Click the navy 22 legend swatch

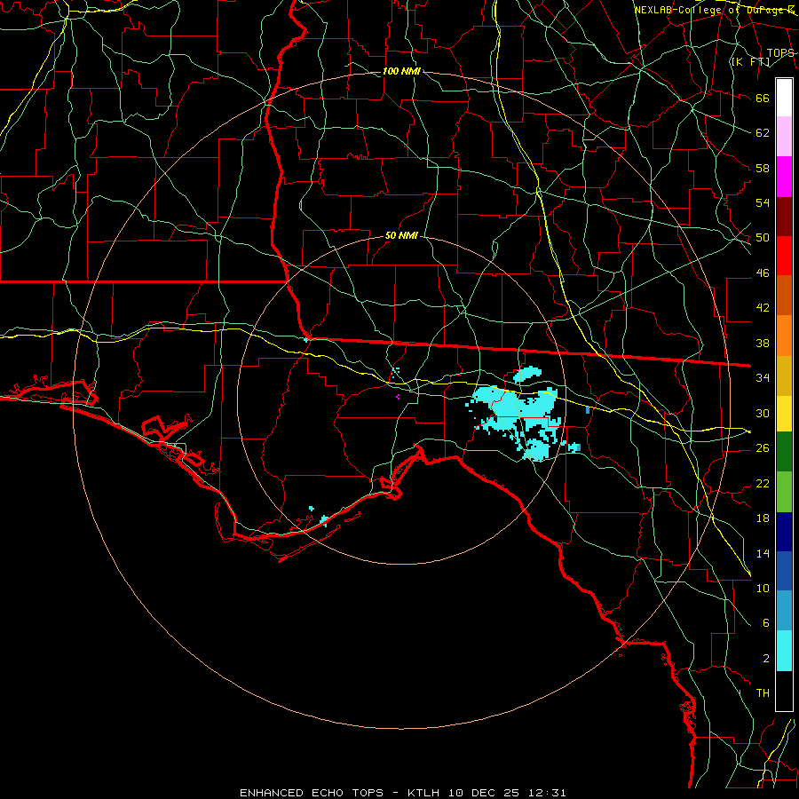[784, 532]
